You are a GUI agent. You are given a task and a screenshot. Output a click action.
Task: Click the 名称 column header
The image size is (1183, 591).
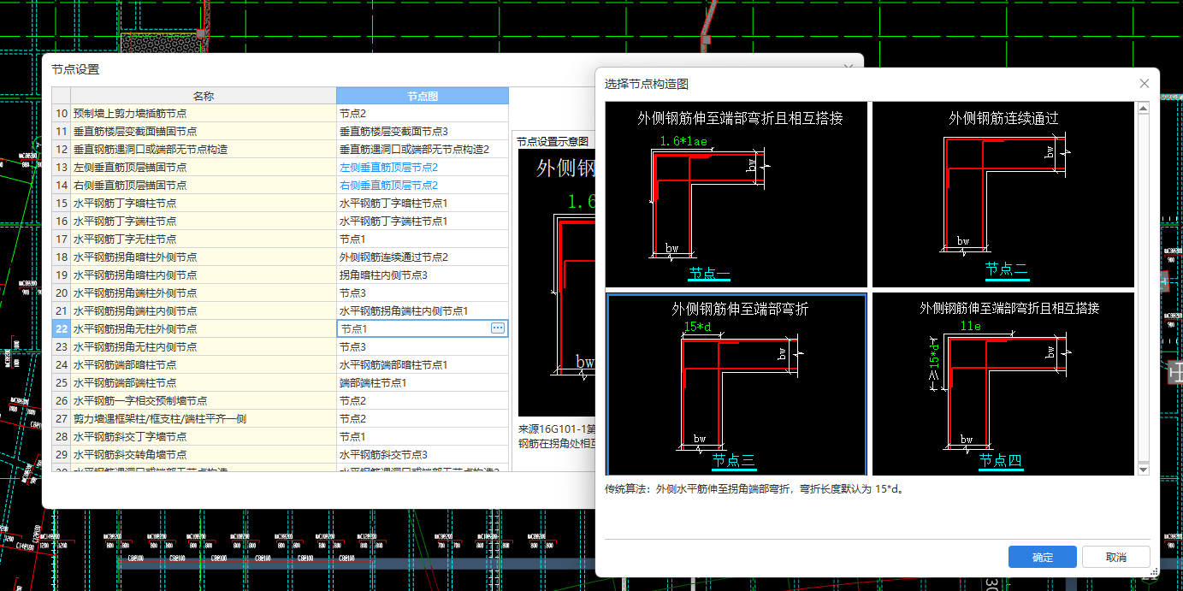204,96
